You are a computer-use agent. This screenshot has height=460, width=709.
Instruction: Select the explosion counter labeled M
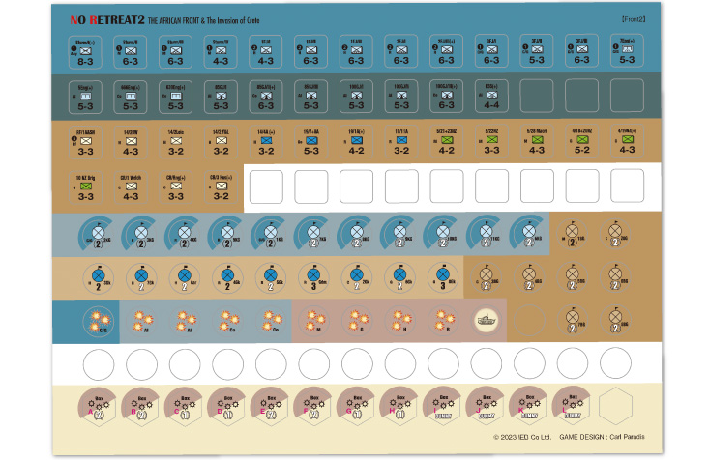[313, 321]
